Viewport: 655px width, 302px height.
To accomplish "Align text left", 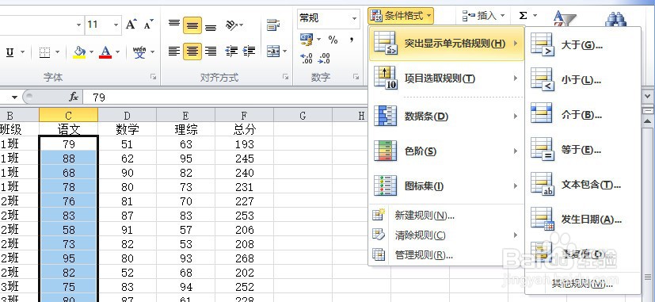I will click(x=174, y=52).
